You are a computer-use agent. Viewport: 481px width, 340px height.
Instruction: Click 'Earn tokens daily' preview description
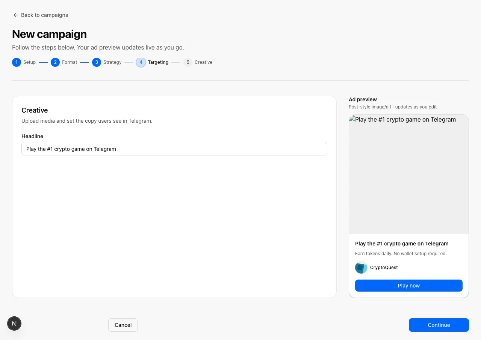401,254
